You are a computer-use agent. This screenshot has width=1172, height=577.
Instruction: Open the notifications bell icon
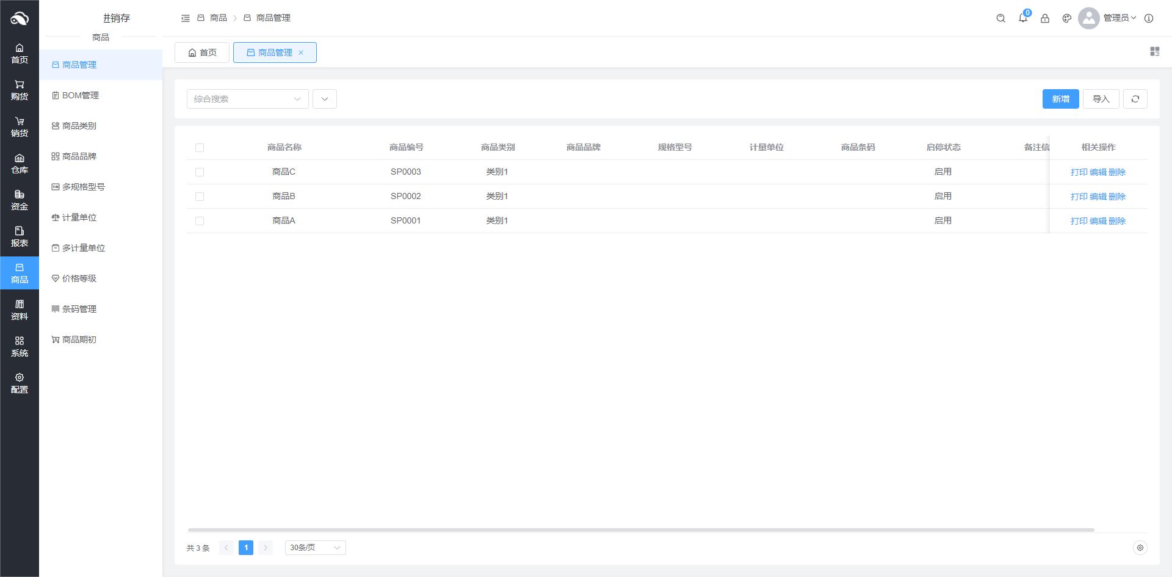[x=1022, y=18]
